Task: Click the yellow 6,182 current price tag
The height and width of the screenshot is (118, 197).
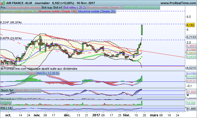Action: (190, 25)
